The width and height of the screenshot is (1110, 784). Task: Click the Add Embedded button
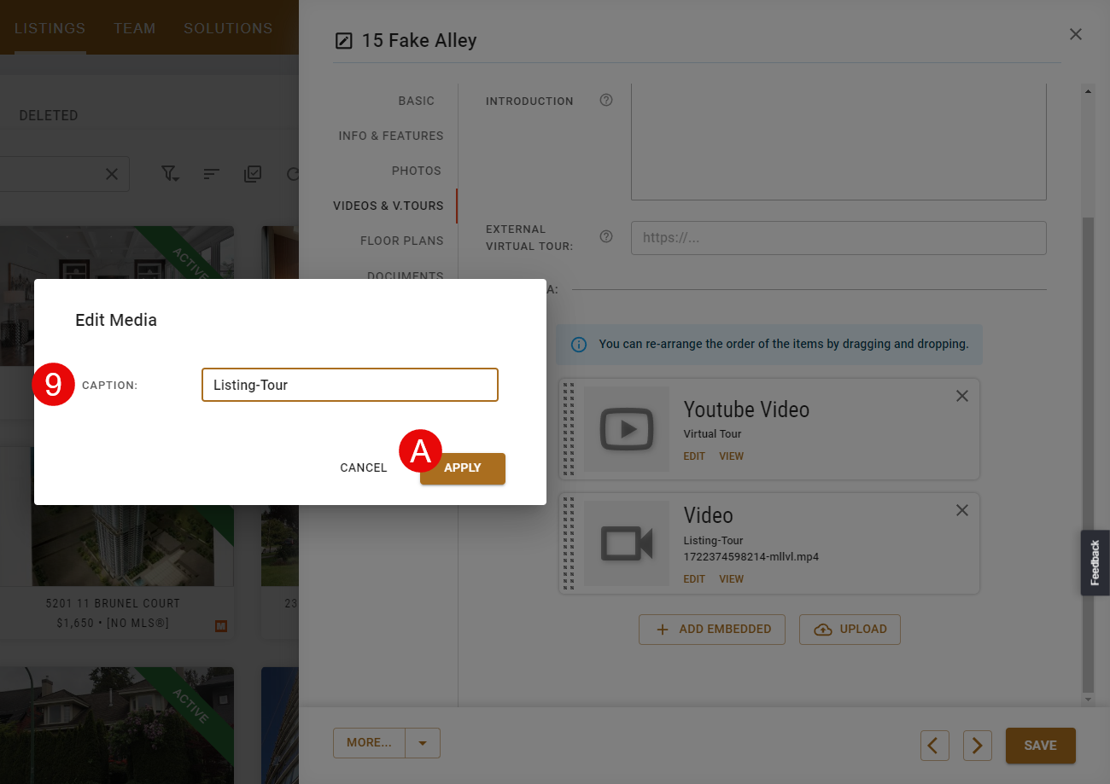coord(712,629)
